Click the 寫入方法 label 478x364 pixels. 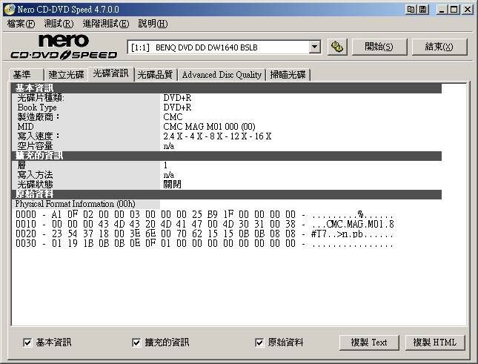(35, 175)
